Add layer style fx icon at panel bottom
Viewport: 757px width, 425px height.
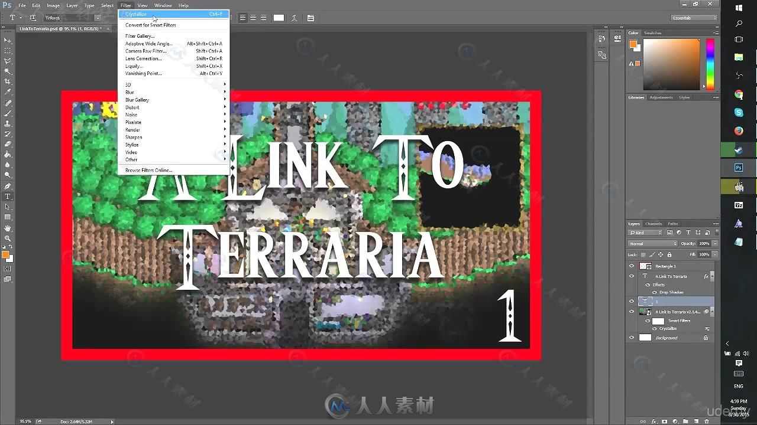click(654, 421)
